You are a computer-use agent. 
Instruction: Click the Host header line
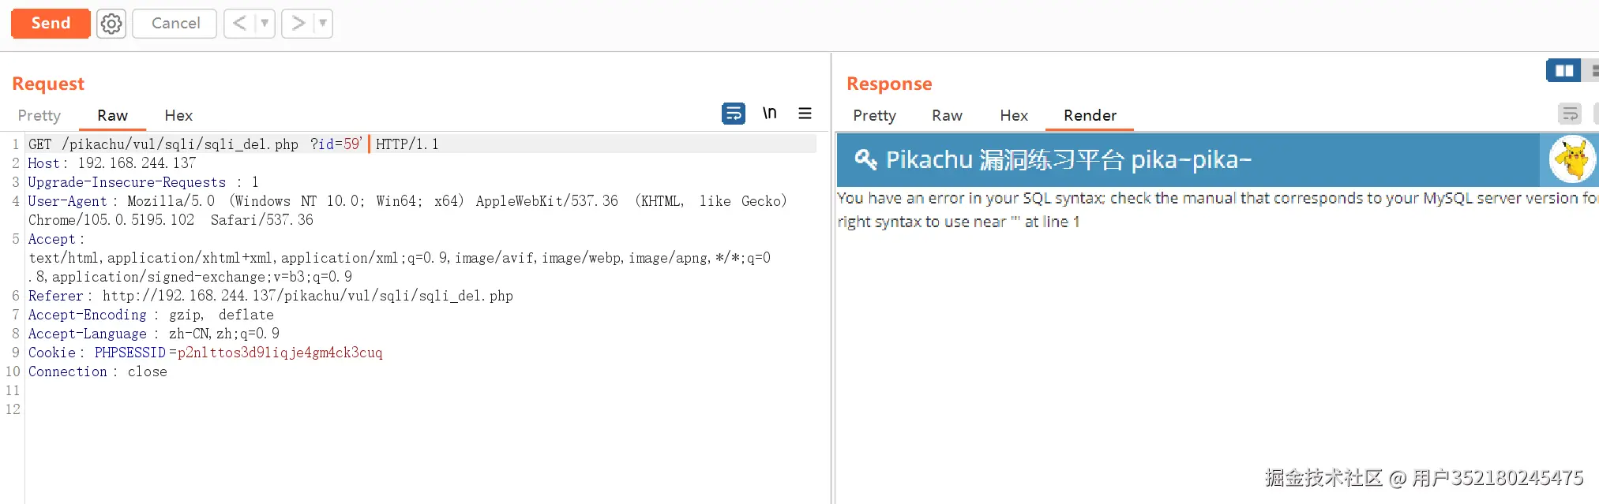tap(112, 162)
